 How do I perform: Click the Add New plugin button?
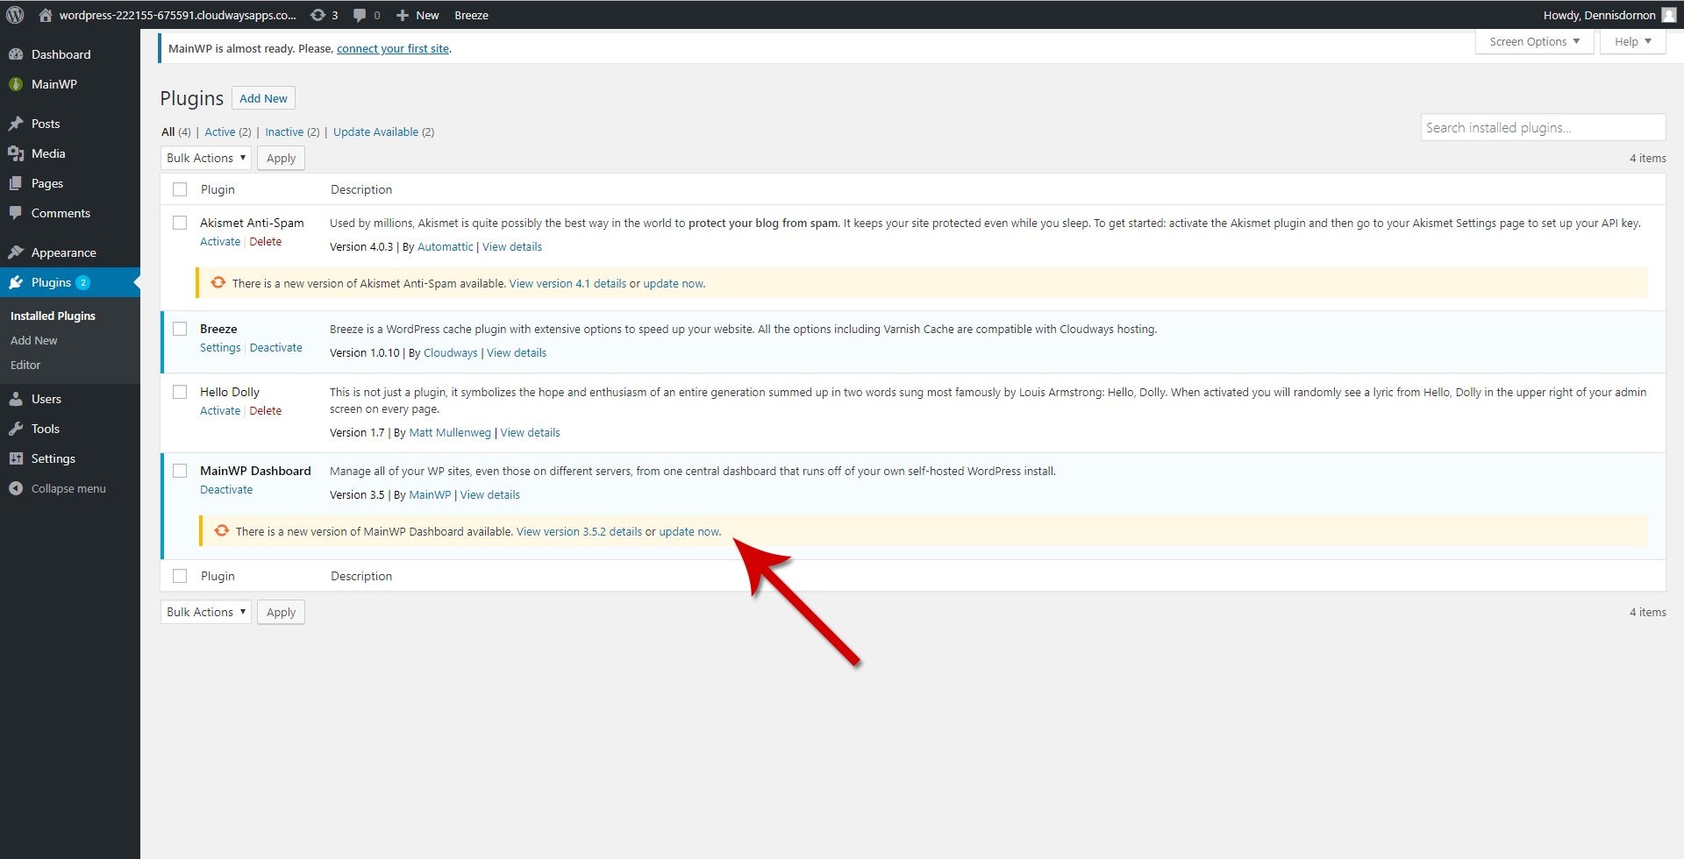262,97
